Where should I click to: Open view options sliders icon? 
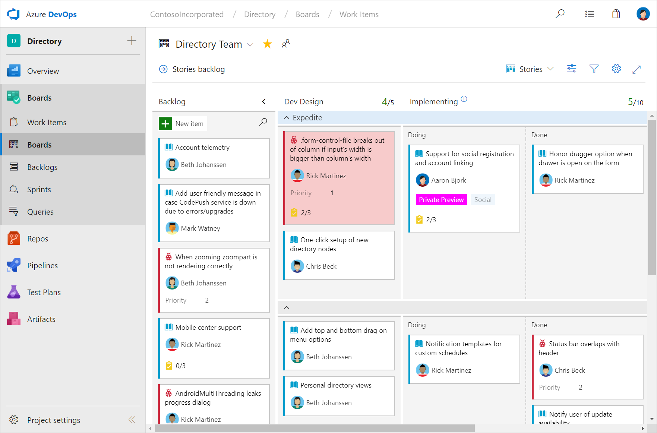click(571, 69)
